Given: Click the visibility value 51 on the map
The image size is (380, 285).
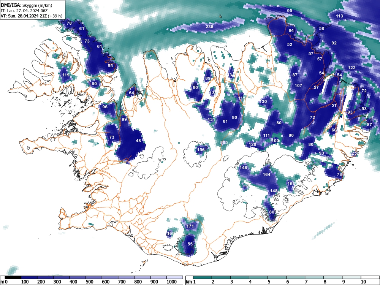Looking at the screenshot, I should (x=334, y=105).
